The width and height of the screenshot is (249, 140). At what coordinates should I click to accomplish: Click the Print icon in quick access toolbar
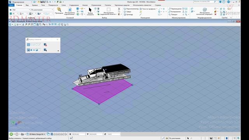61,2
